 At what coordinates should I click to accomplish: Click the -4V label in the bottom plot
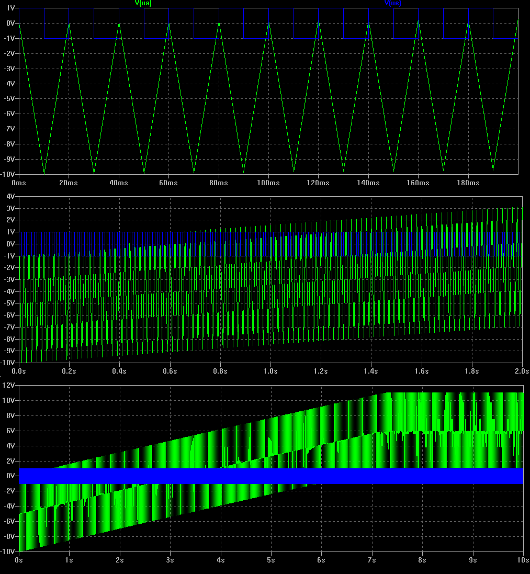[x=9, y=506]
